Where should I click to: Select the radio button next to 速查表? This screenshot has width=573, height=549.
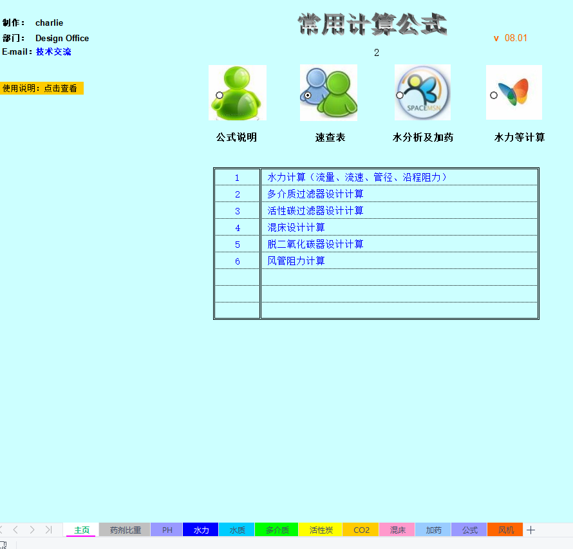308,95
